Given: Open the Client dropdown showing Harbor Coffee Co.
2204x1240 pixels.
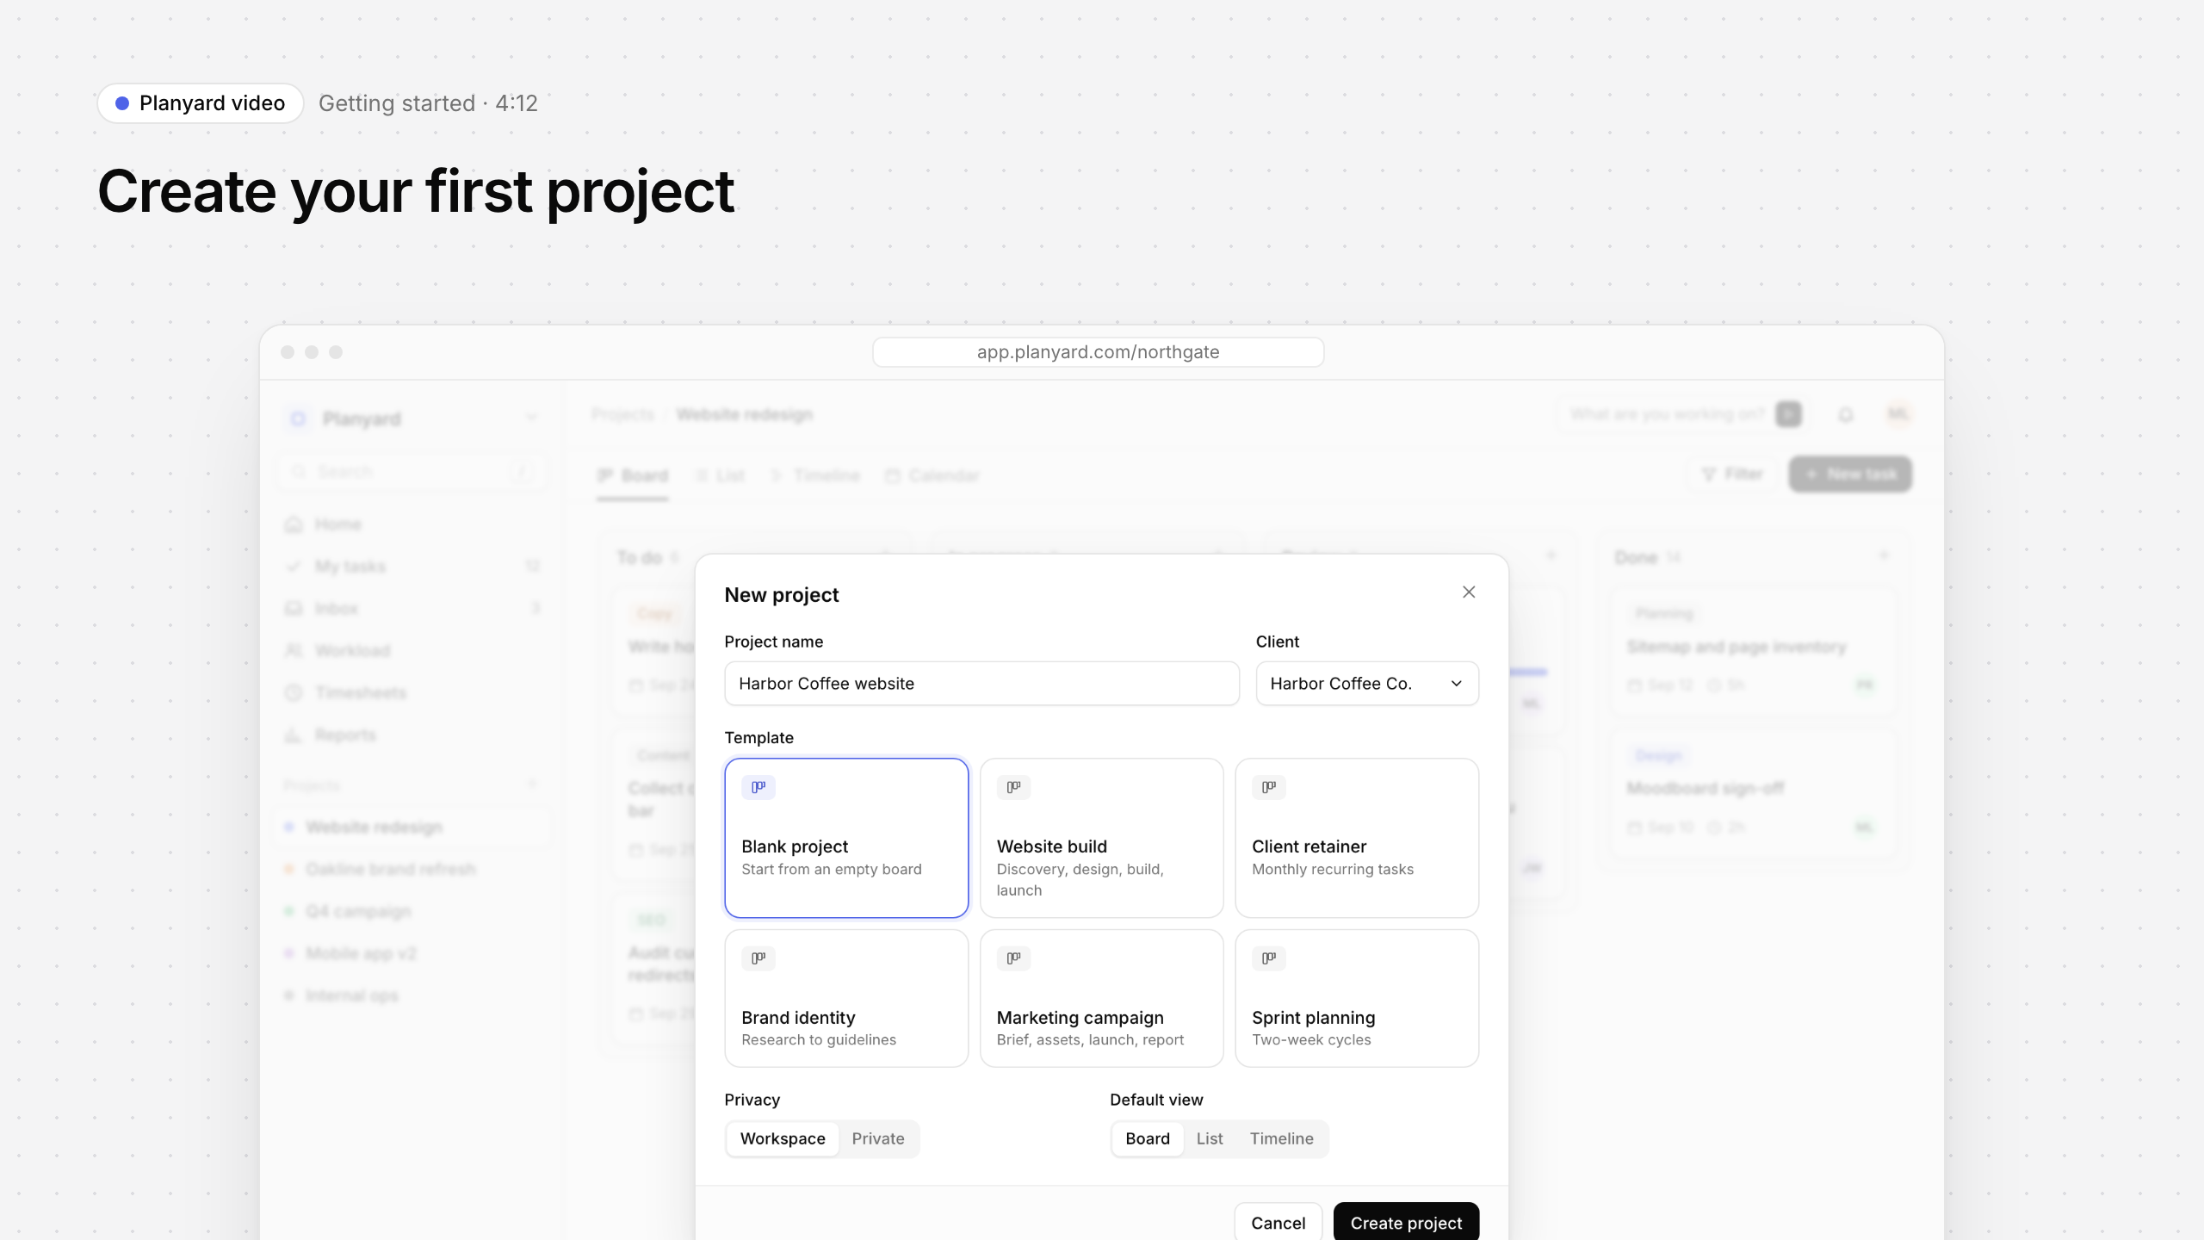Looking at the screenshot, I should [1367, 684].
